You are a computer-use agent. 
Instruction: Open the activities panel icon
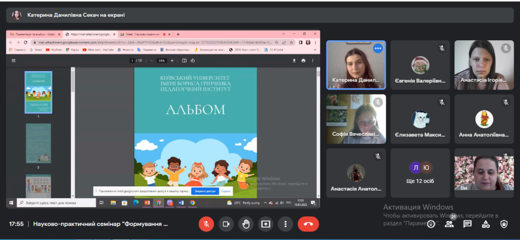coord(486,224)
